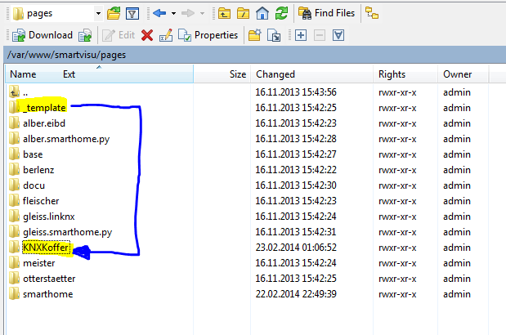Select the otterstaetter folder
Image resolution: width=506 pixels, height=335 pixels.
49,279
